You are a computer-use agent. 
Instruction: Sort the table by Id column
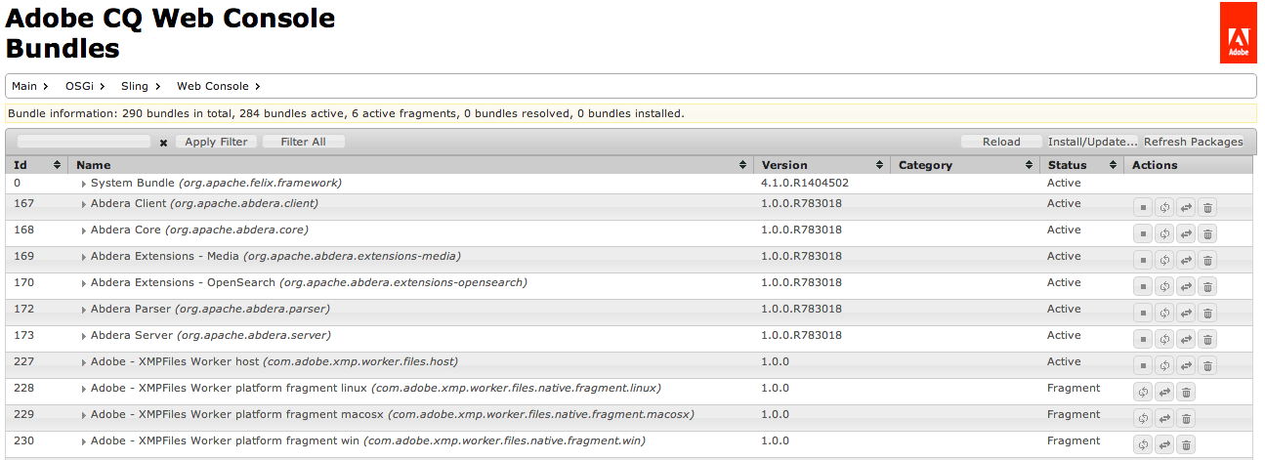tap(37, 165)
